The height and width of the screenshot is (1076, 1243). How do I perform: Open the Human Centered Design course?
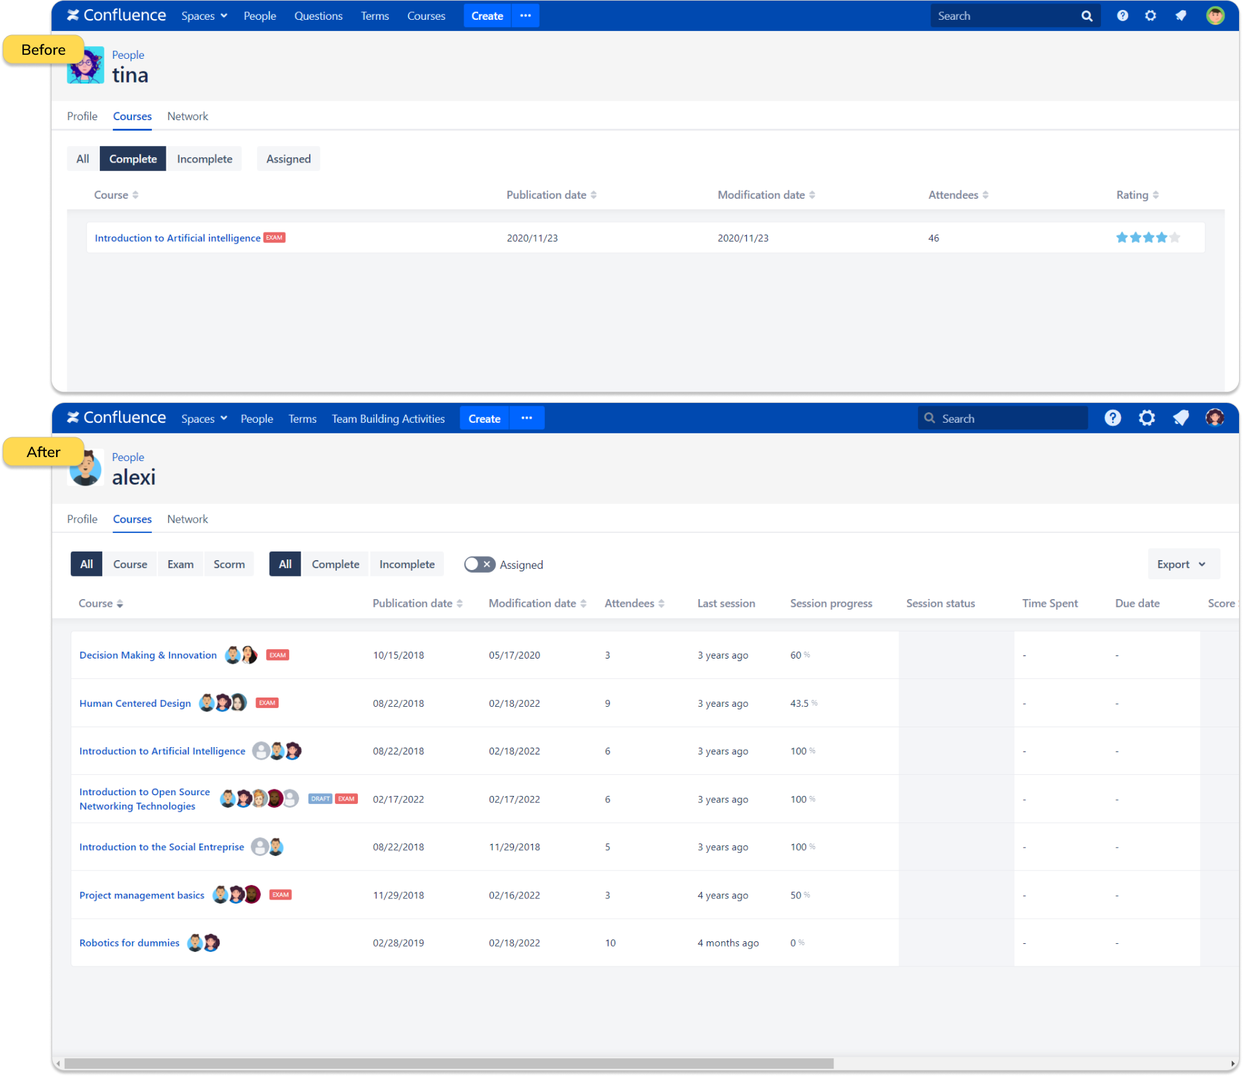pos(135,703)
